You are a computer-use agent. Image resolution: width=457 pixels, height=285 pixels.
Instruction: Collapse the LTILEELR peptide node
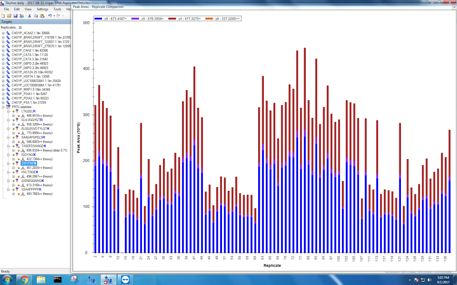[x=8, y=111]
